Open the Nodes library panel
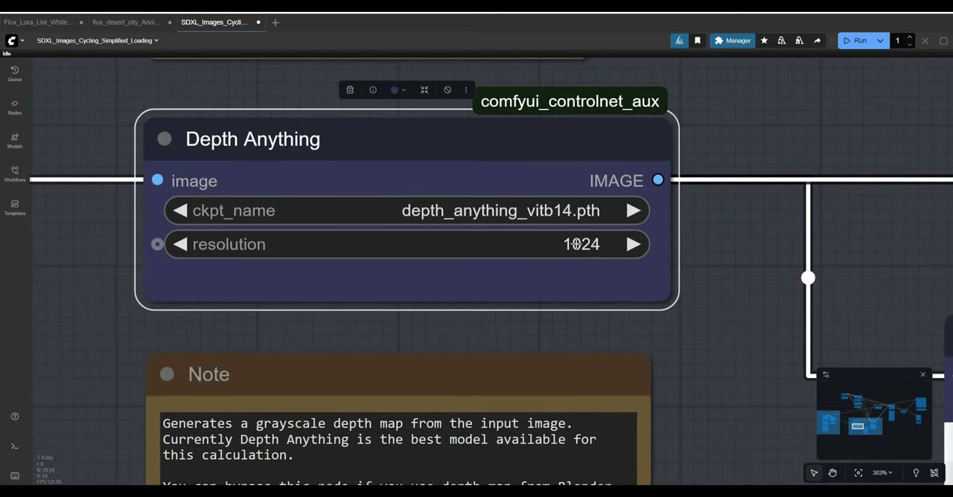The height and width of the screenshot is (497, 953). 14,106
